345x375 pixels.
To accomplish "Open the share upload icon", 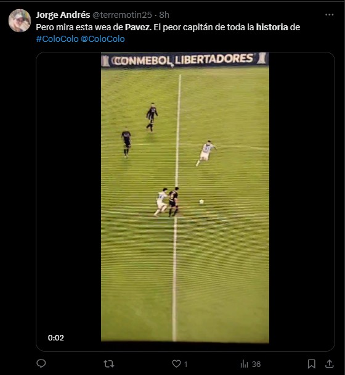I will (329, 363).
